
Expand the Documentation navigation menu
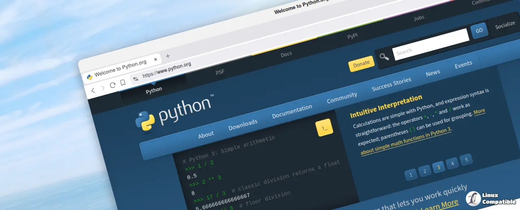[x=292, y=111]
